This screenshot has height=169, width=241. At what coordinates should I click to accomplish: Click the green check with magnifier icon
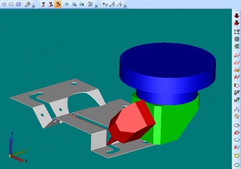75,5
